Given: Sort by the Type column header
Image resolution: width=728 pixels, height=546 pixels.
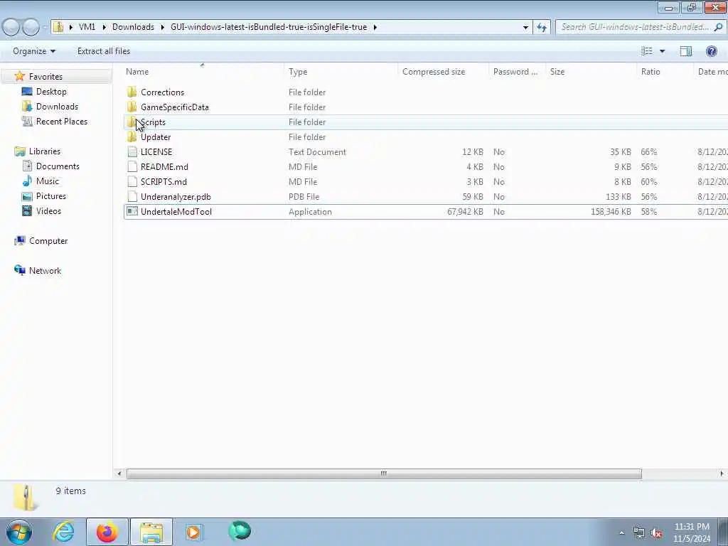Looking at the screenshot, I should 341,72.
